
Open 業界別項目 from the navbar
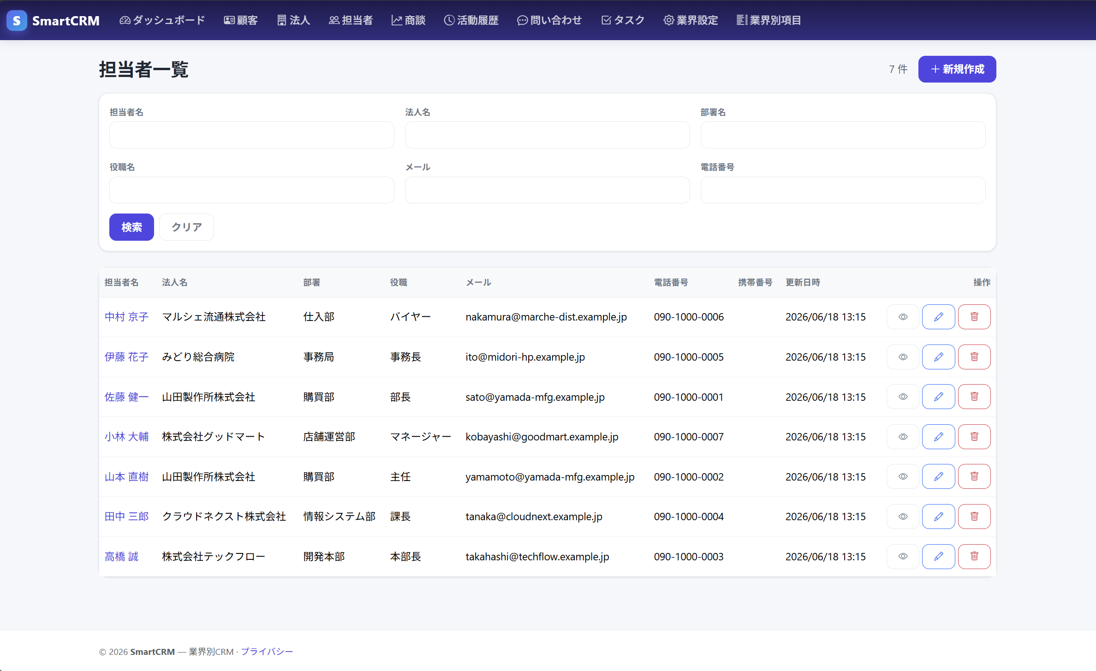point(769,20)
